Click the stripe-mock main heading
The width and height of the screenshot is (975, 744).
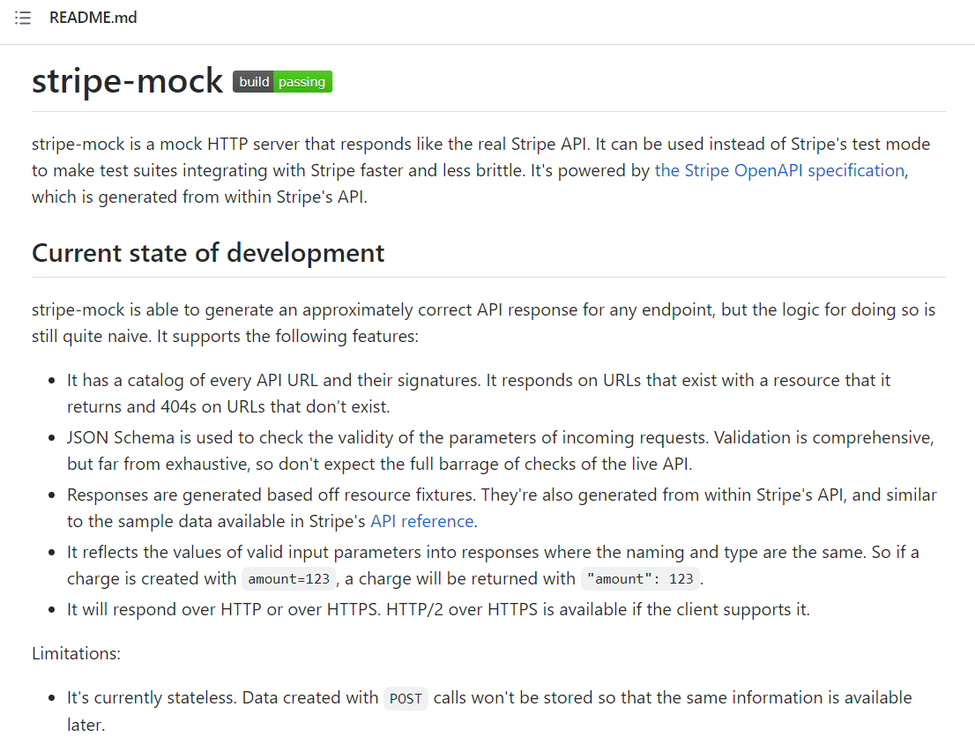coord(127,81)
